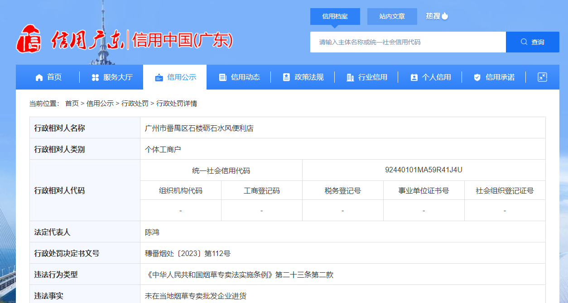
Task: Open the 行业信用 navigation menu
Action: pyautogui.click(x=367, y=77)
